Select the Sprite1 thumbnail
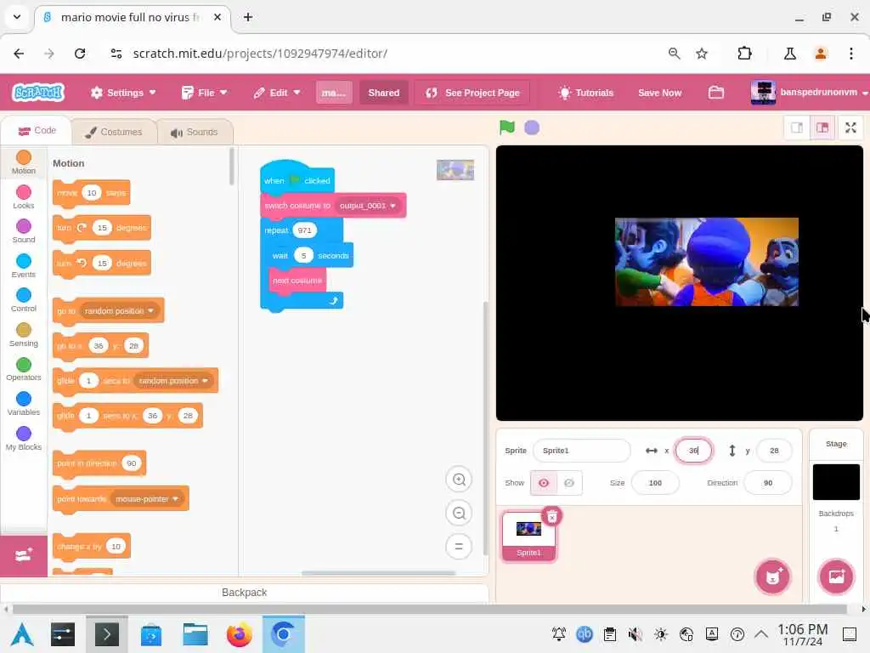This screenshot has width=870, height=653. 528,536
